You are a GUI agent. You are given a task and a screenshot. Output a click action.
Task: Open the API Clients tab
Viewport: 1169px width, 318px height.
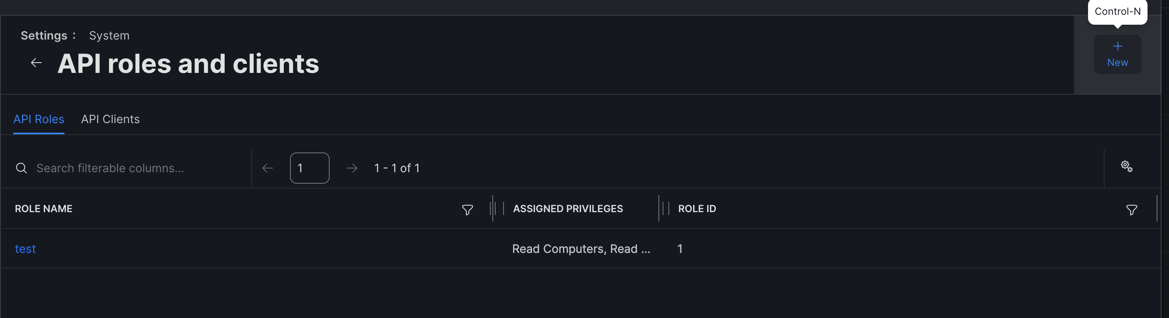point(110,119)
